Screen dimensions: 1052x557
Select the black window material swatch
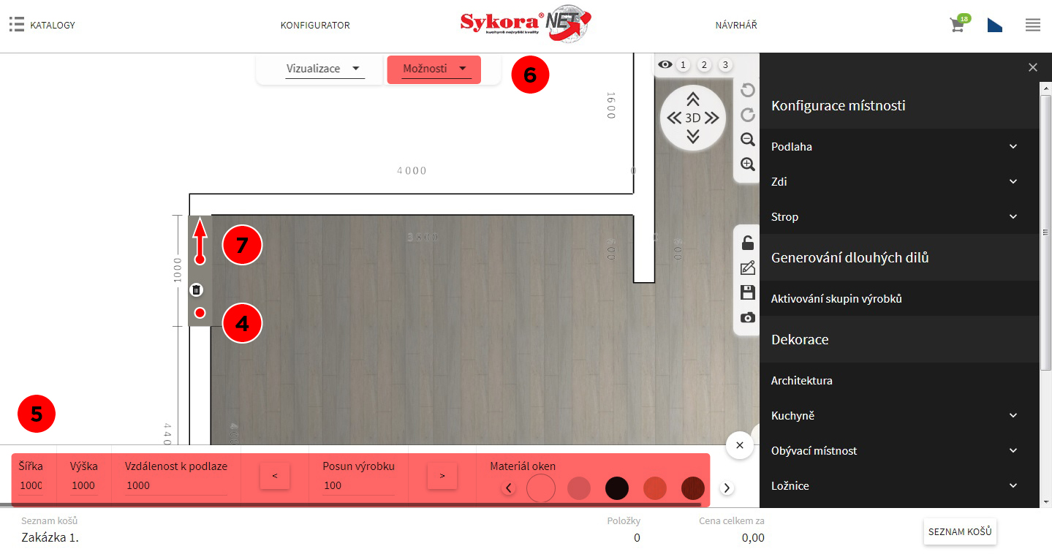click(616, 488)
